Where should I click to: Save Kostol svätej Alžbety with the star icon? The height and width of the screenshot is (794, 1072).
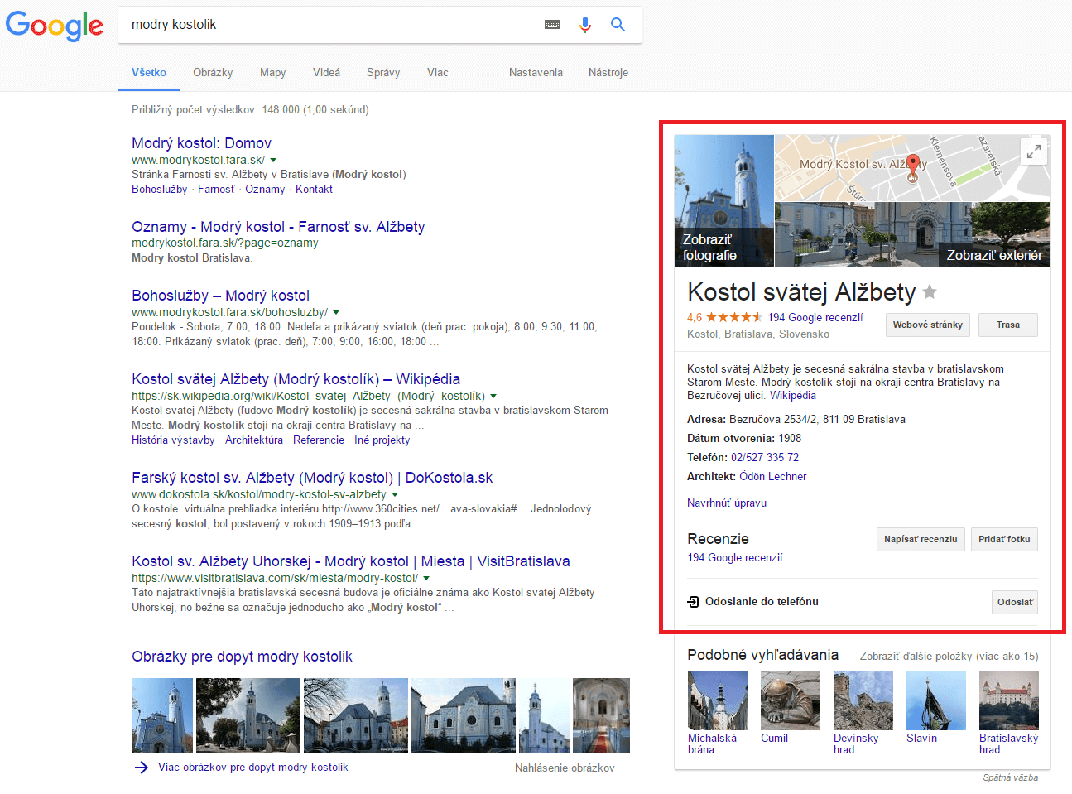[x=930, y=291]
